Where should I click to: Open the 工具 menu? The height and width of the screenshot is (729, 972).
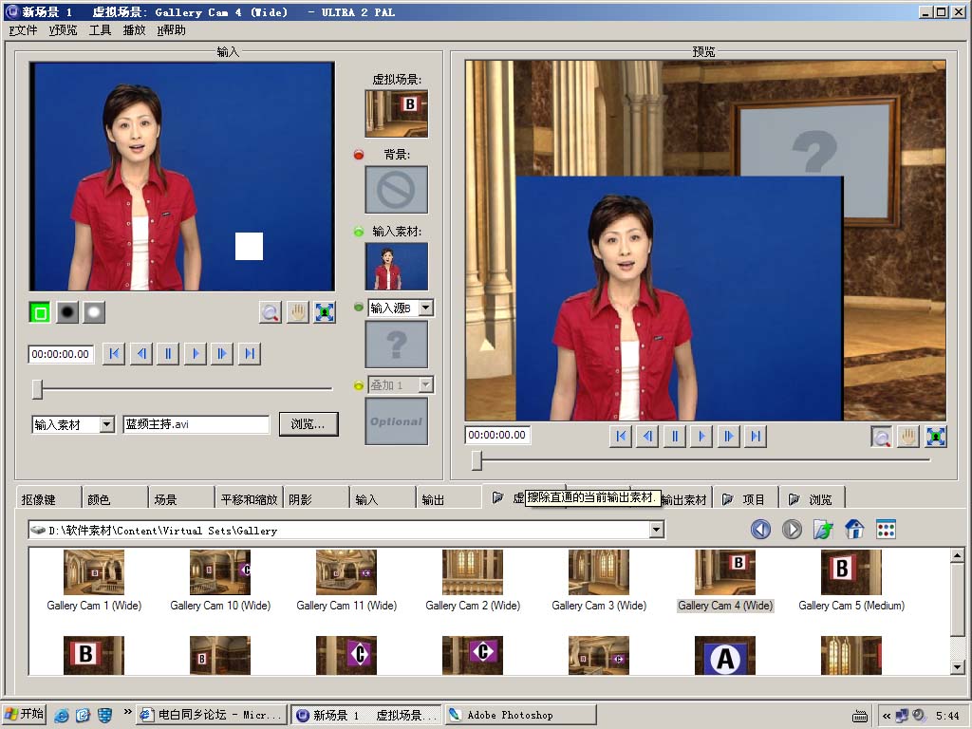coord(100,30)
